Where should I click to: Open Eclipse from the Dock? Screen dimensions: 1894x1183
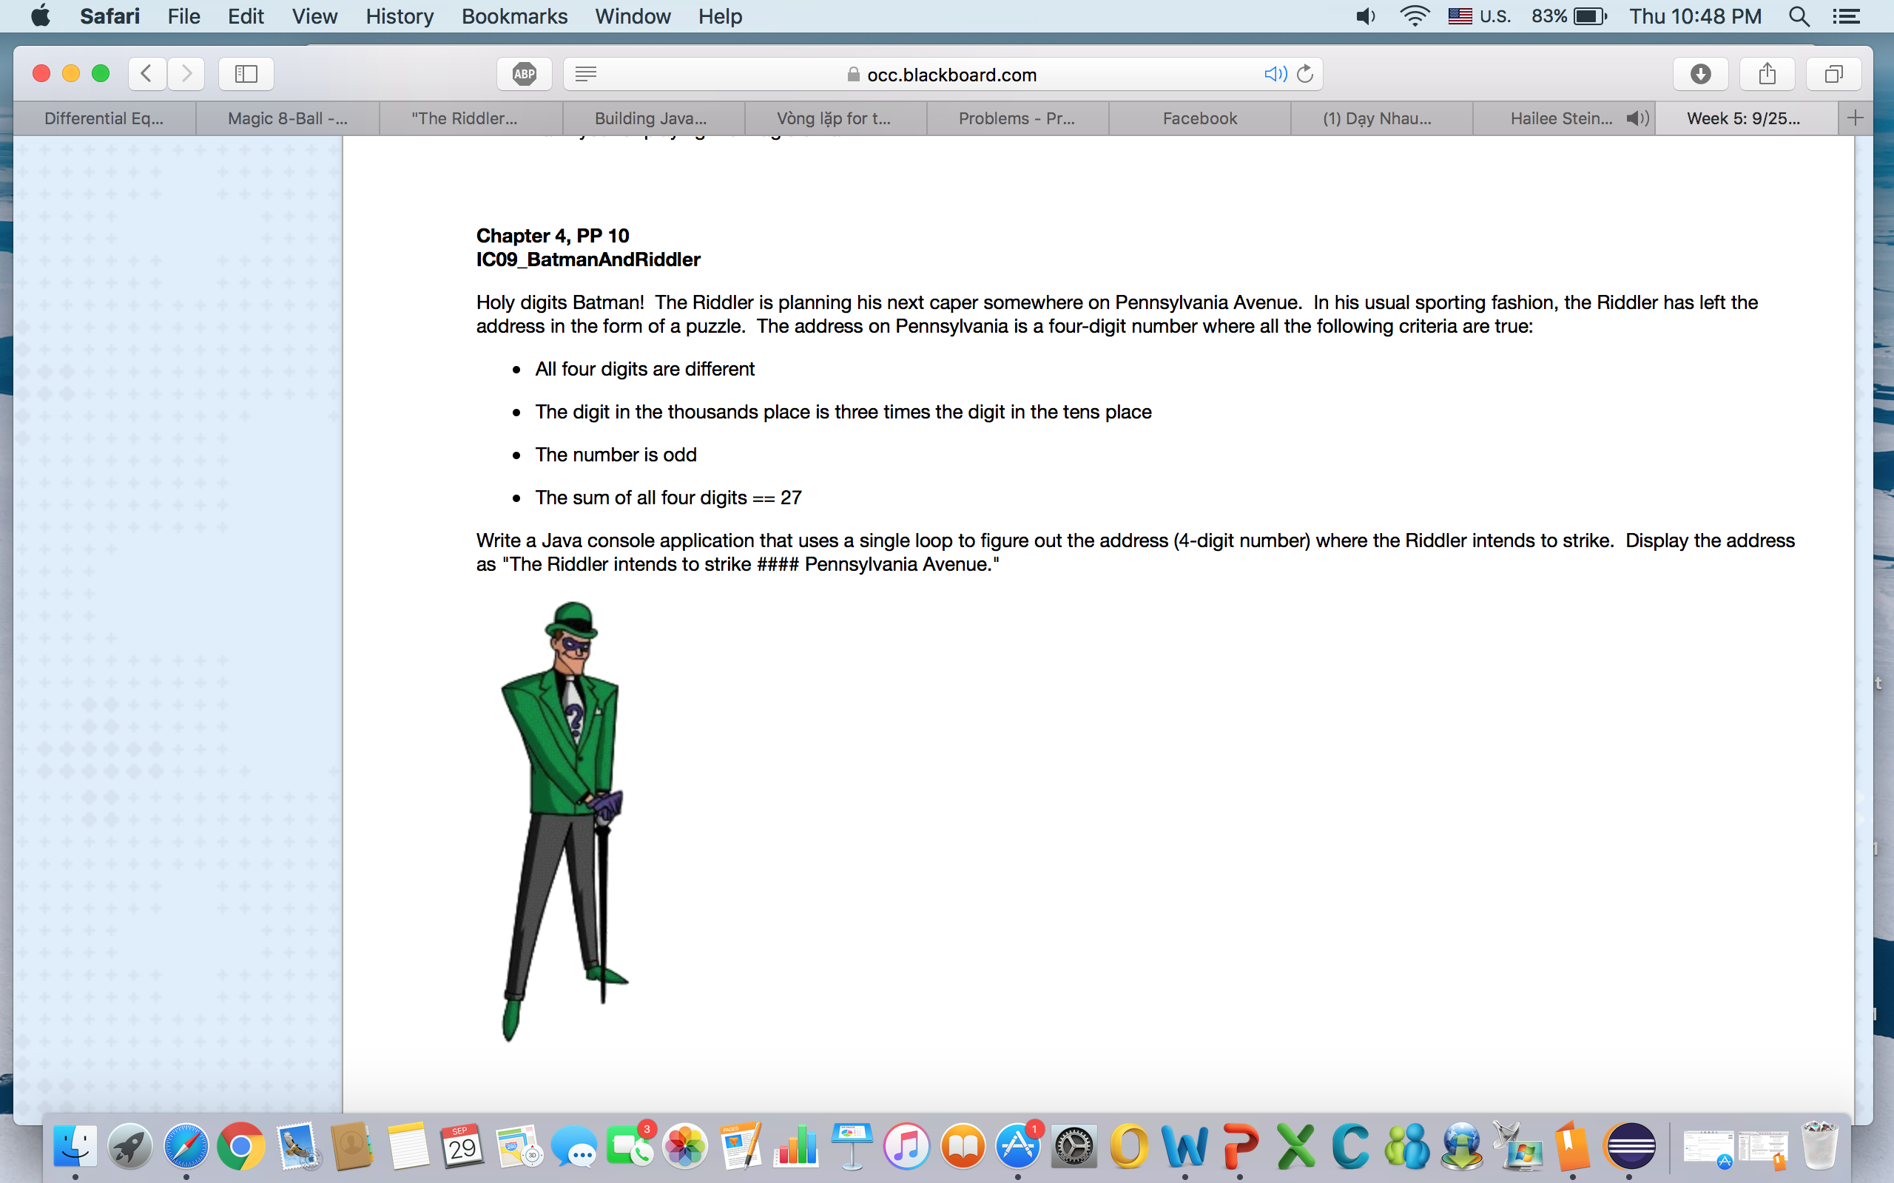pos(1628,1146)
